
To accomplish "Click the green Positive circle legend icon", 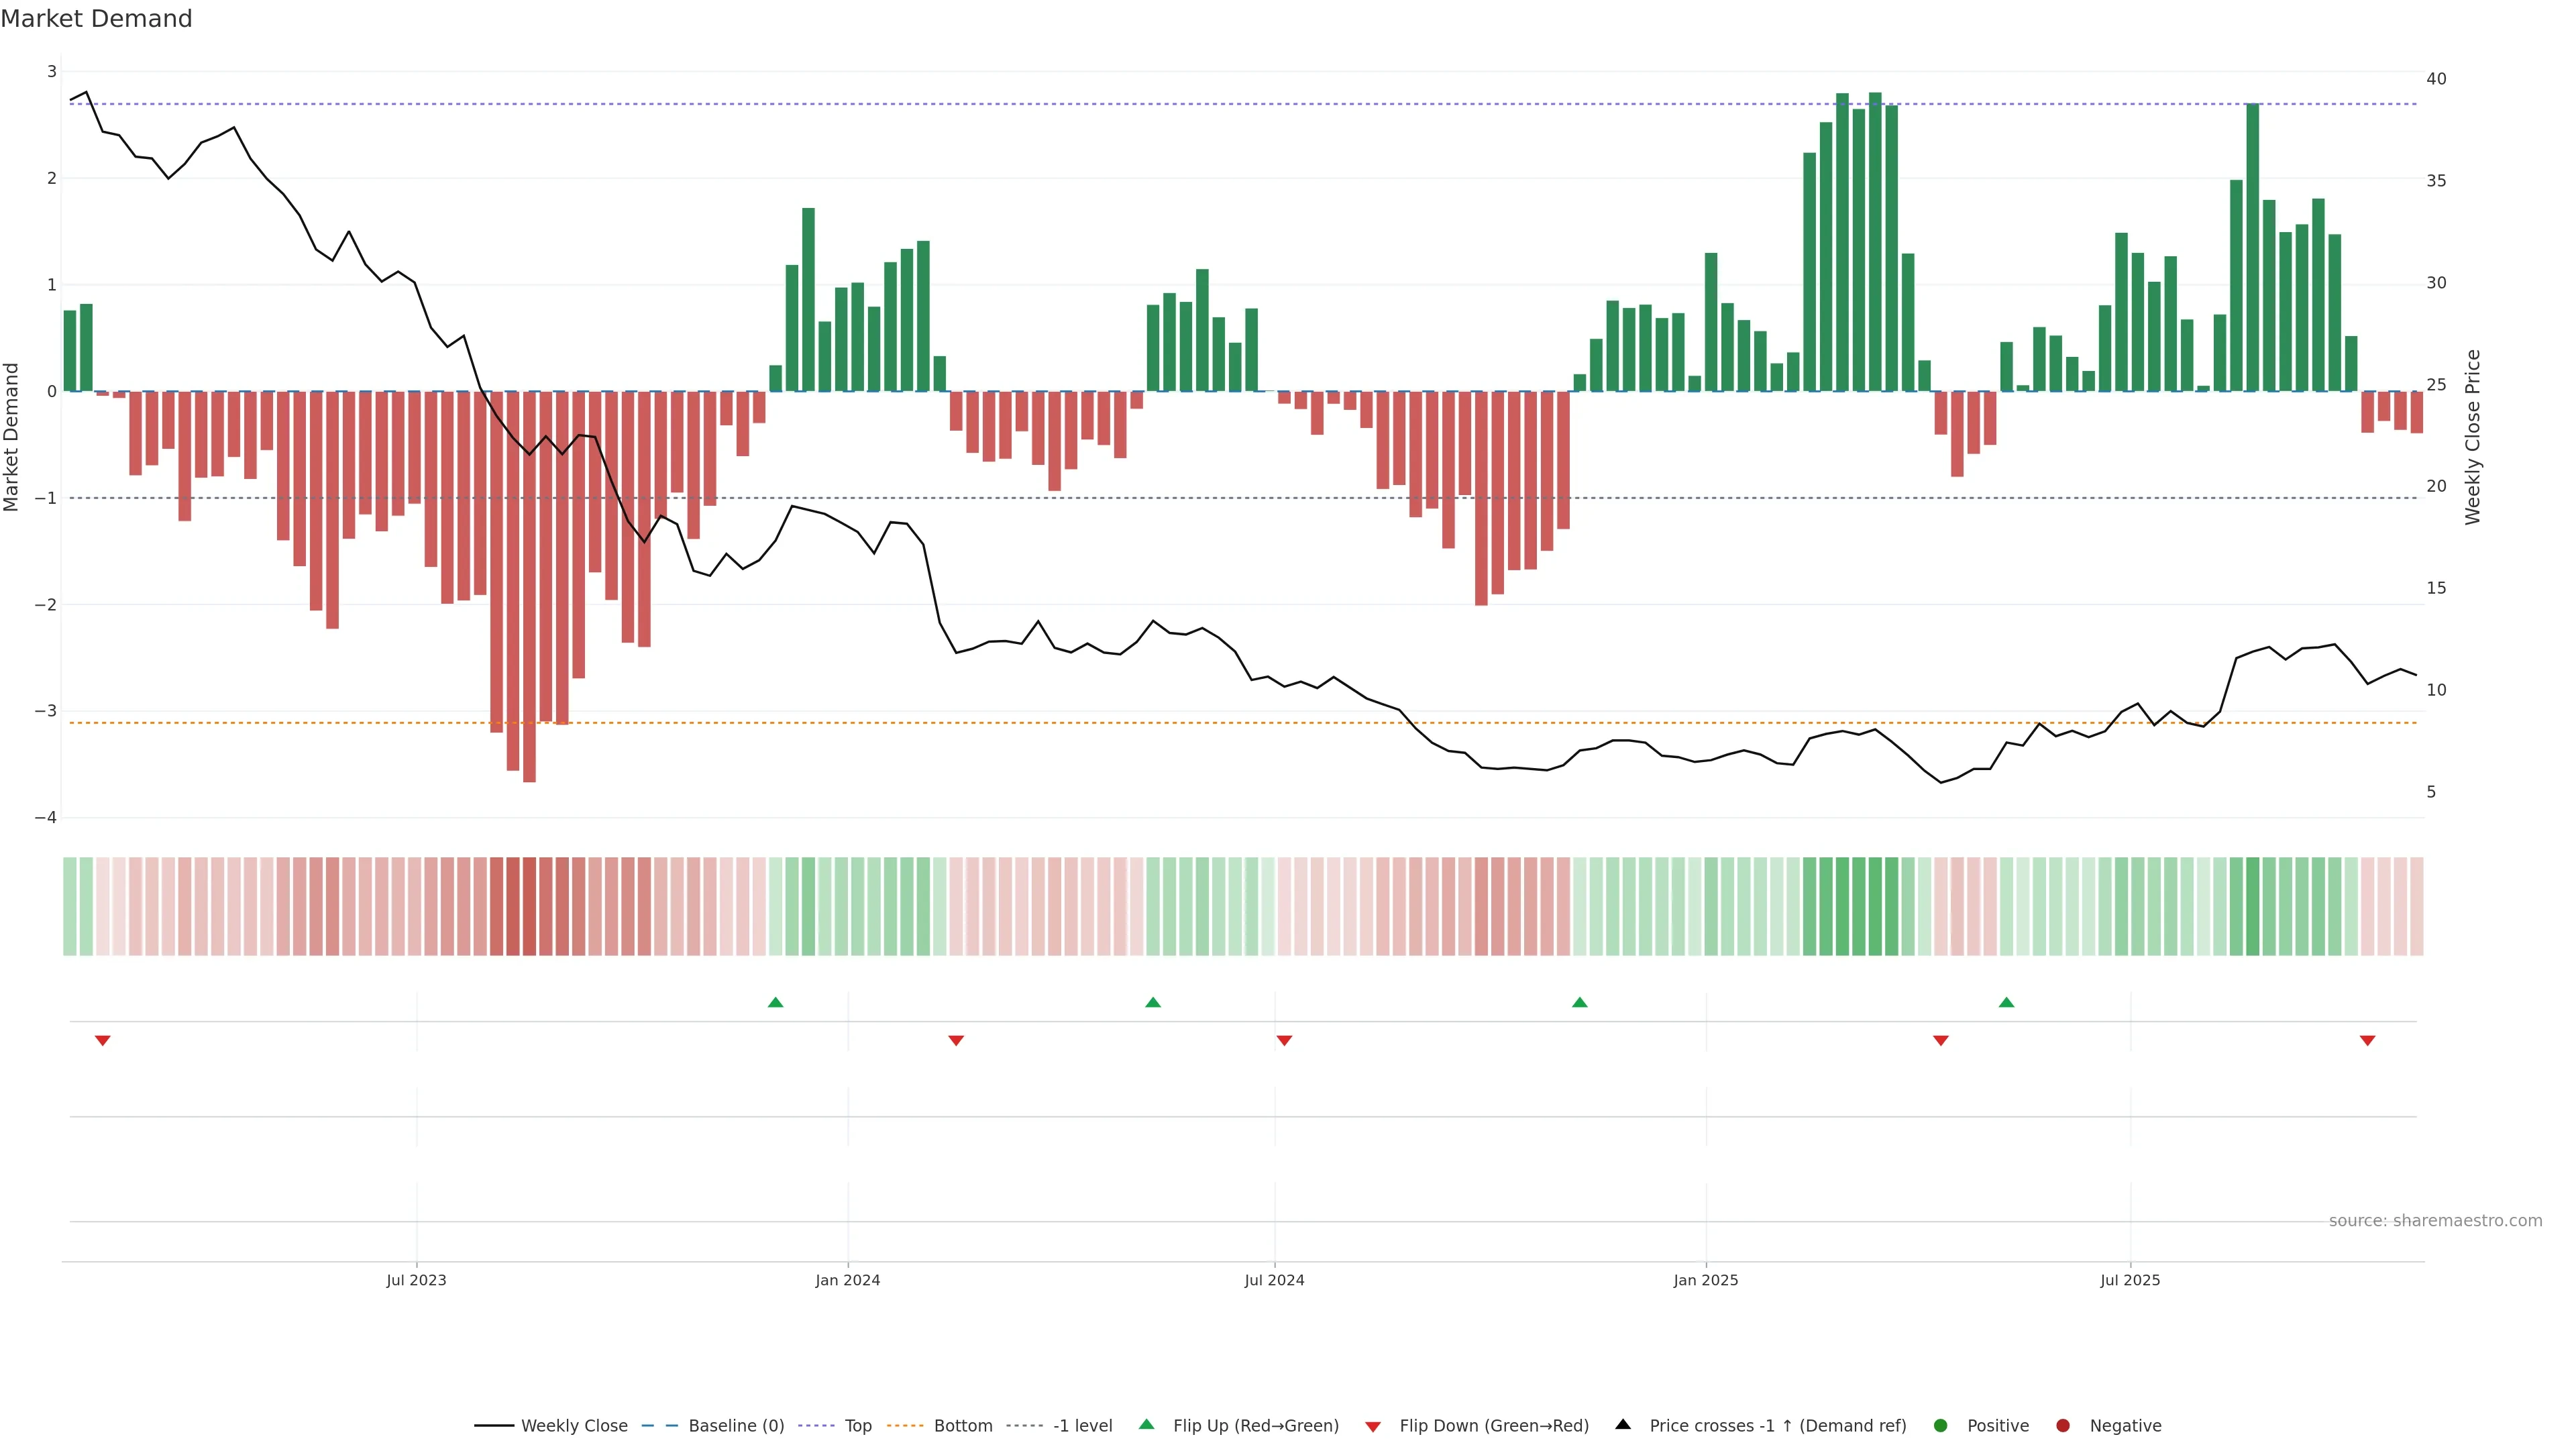I will [x=1941, y=1426].
